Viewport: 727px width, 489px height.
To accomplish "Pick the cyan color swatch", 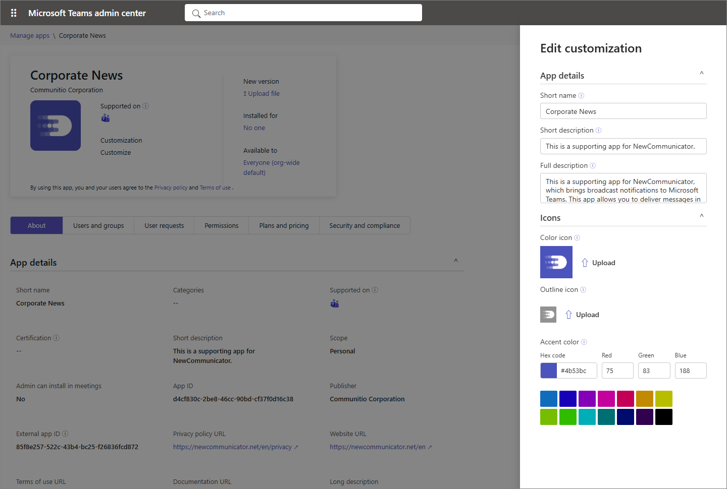I will [x=587, y=417].
